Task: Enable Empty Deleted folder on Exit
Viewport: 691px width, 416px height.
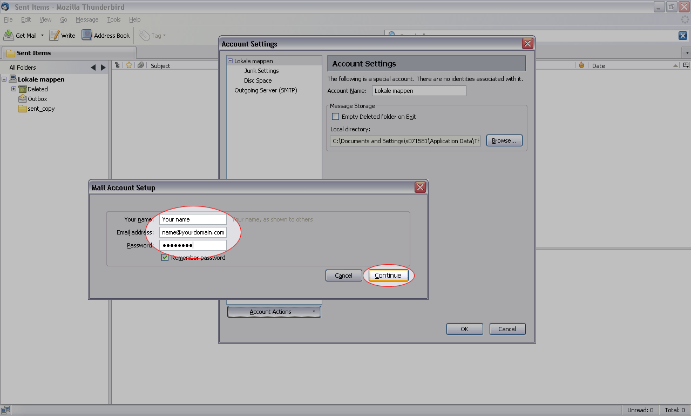Action: (x=335, y=117)
